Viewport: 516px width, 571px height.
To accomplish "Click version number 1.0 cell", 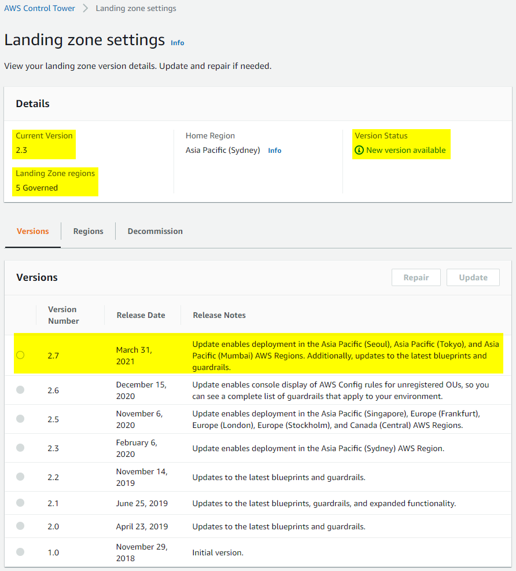I will pyautogui.click(x=53, y=552).
